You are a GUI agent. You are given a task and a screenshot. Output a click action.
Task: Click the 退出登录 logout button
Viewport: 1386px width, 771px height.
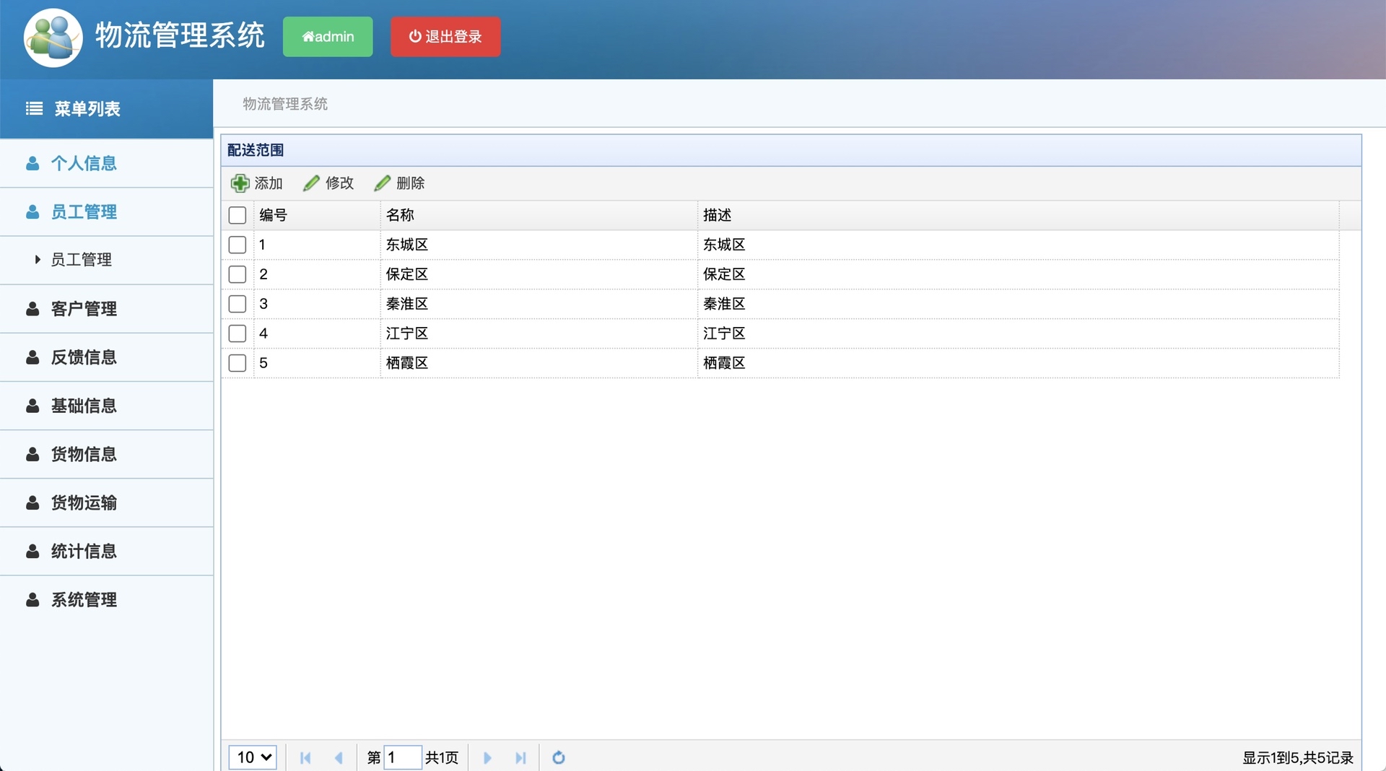(x=445, y=37)
